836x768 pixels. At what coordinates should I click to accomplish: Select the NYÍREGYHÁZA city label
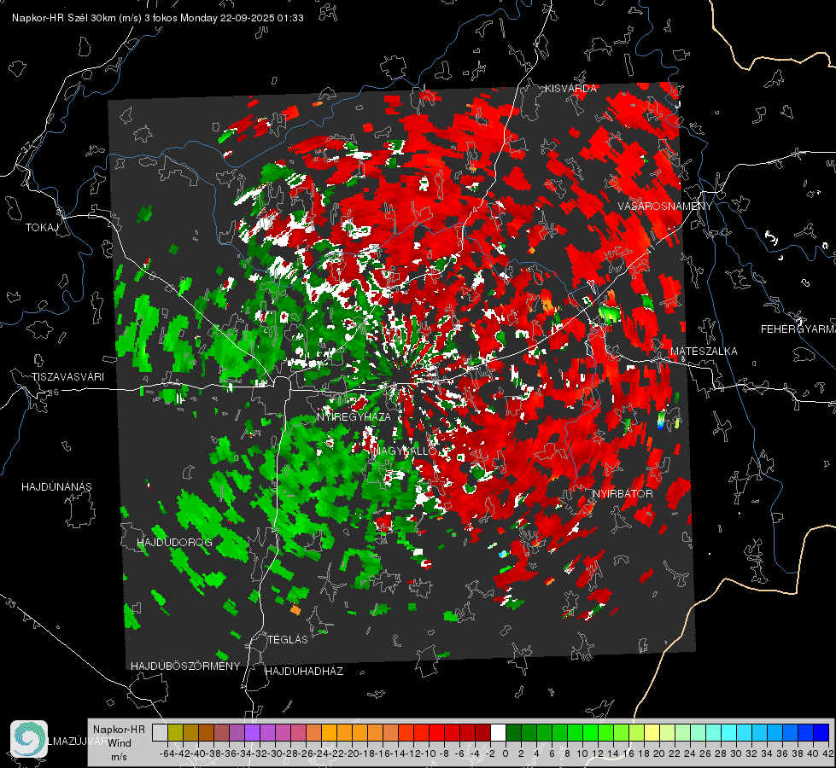coord(354,416)
